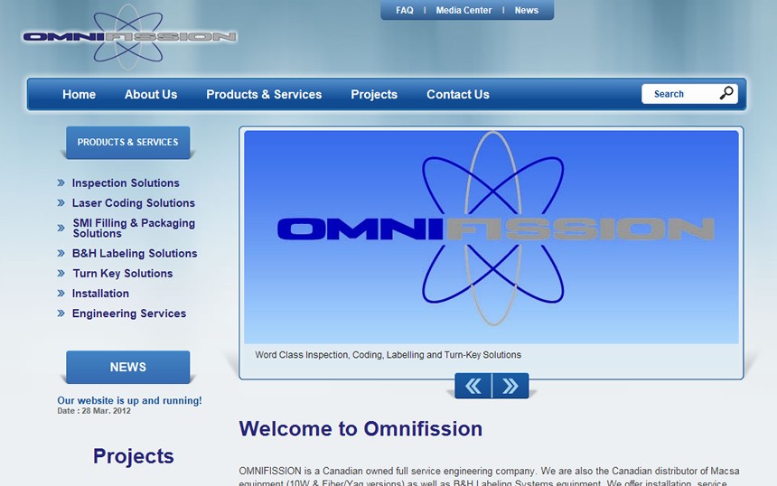
Task: Go to the Projects nav page
Action: coord(374,94)
